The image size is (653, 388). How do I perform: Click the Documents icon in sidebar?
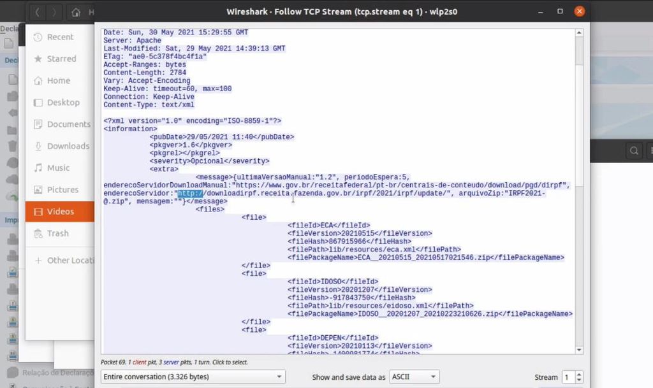[x=38, y=124]
